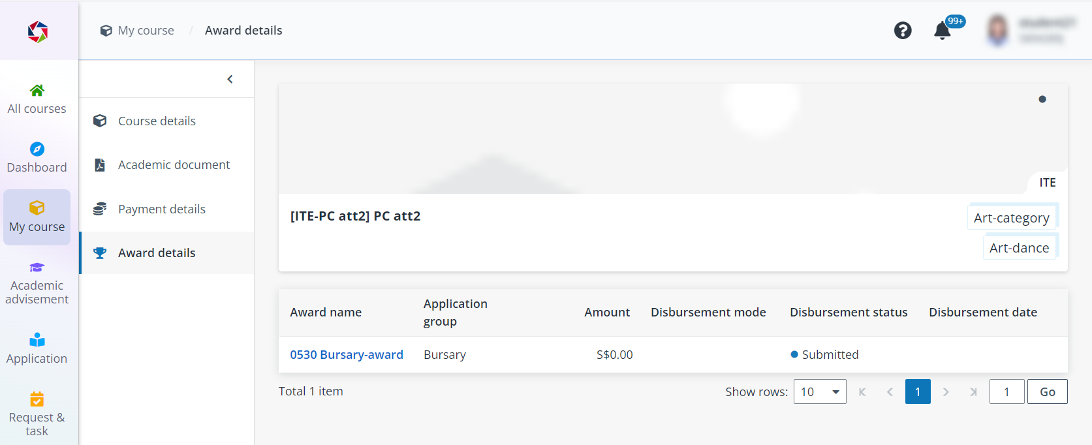Select page 1 pagination button

tap(917, 391)
